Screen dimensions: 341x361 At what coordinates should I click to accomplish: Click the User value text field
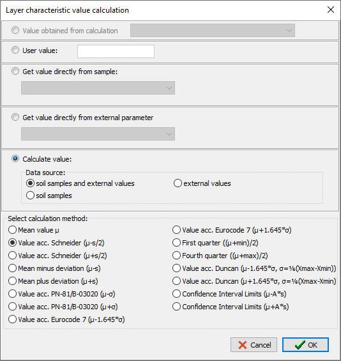pyautogui.click(x=116, y=51)
